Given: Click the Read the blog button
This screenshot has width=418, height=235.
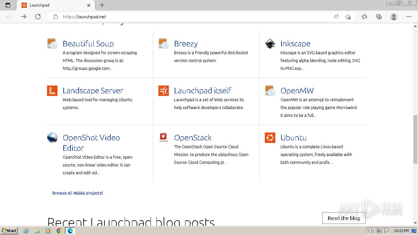Looking at the screenshot, I should point(344,218).
